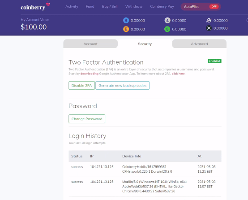Follow the downloading Google Authenticator link

pos(90,74)
